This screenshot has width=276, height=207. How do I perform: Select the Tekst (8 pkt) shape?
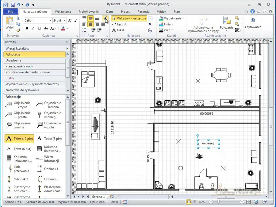pos(50,139)
